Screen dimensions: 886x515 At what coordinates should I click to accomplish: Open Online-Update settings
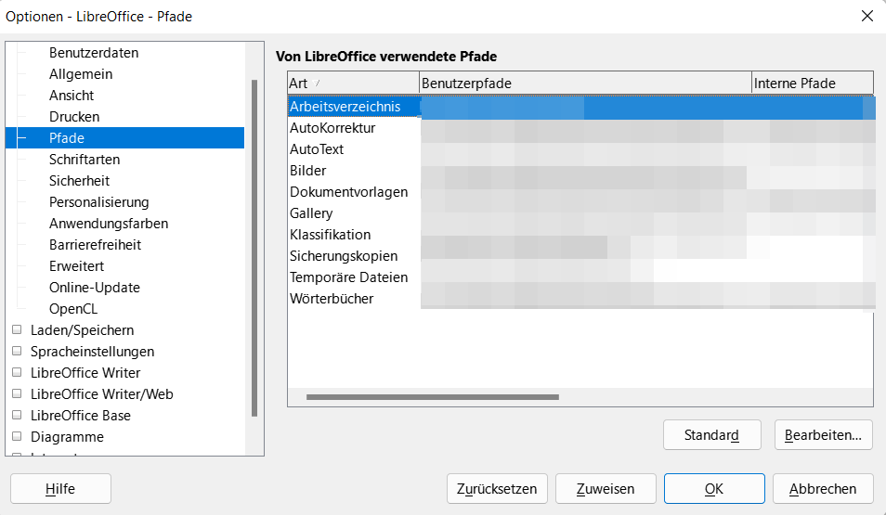(x=95, y=288)
